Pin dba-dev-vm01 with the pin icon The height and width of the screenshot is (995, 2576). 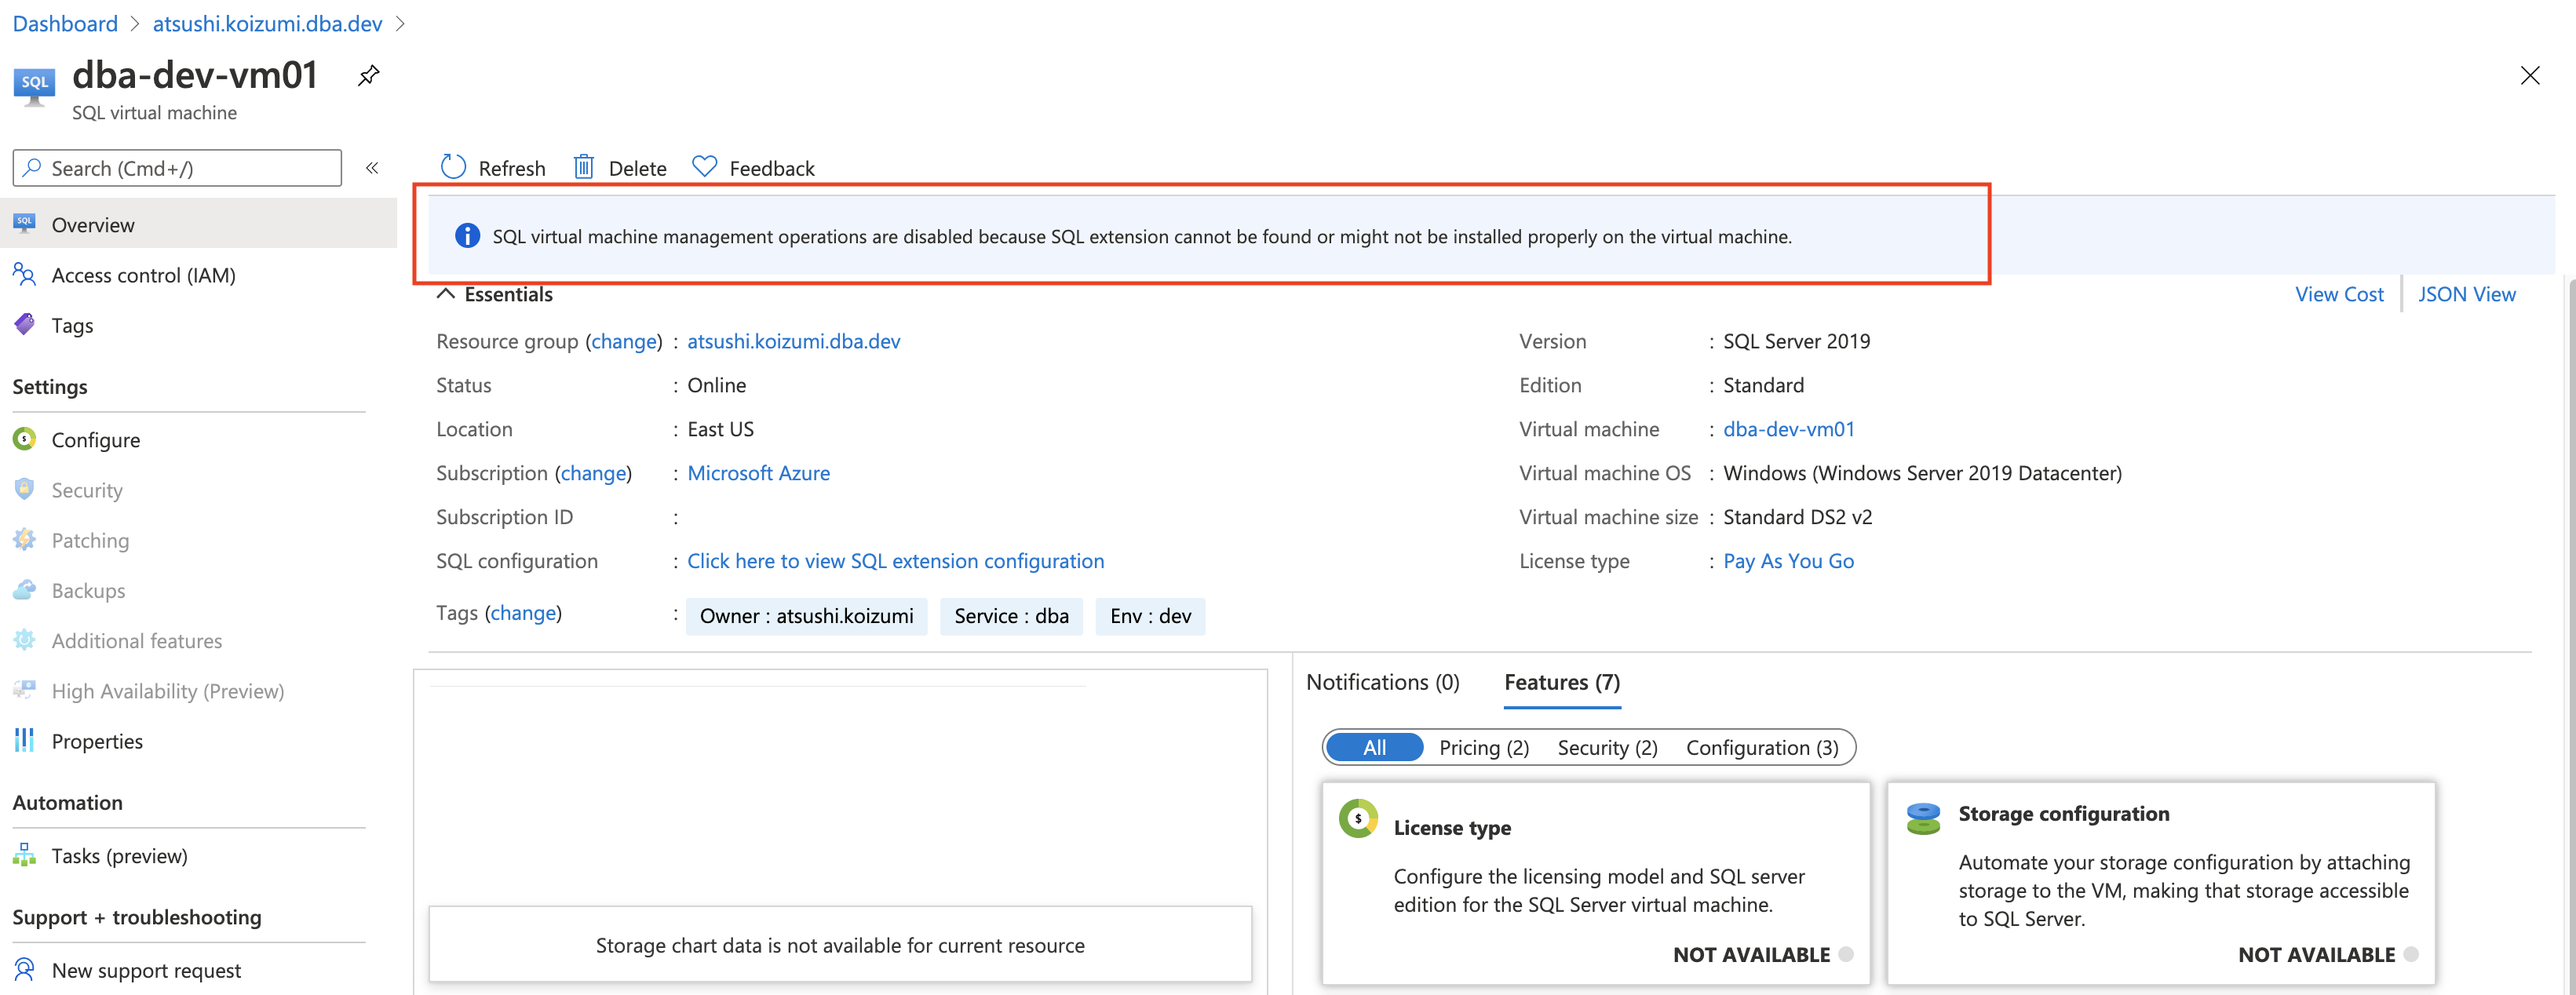(368, 76)
